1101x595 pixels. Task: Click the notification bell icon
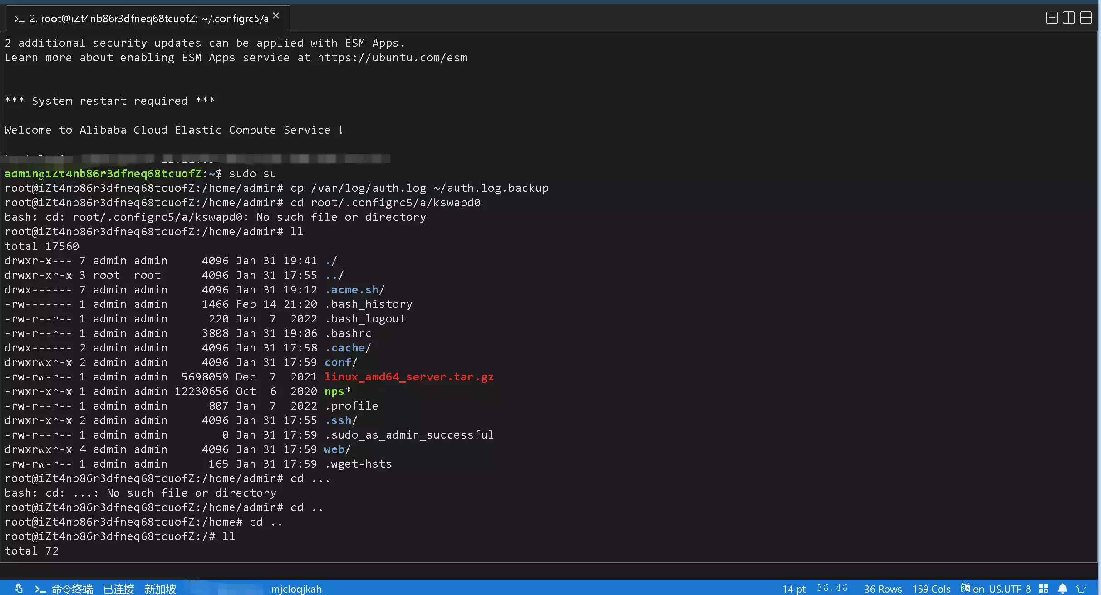point(1062,589)
